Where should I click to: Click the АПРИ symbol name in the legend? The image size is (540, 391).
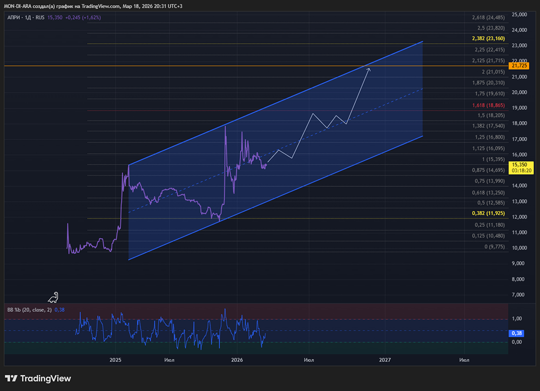(13, 18)
